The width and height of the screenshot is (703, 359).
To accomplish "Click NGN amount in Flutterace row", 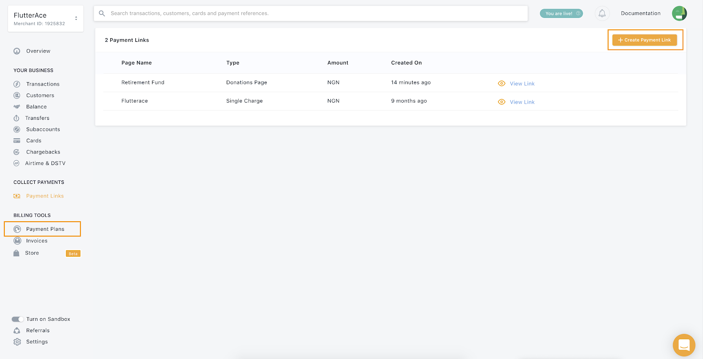I will click(x=333, y=101).
